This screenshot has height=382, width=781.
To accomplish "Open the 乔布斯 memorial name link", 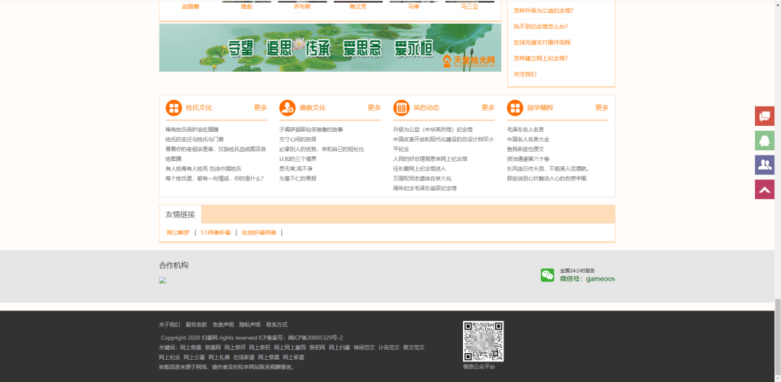I will coord(302,7).
